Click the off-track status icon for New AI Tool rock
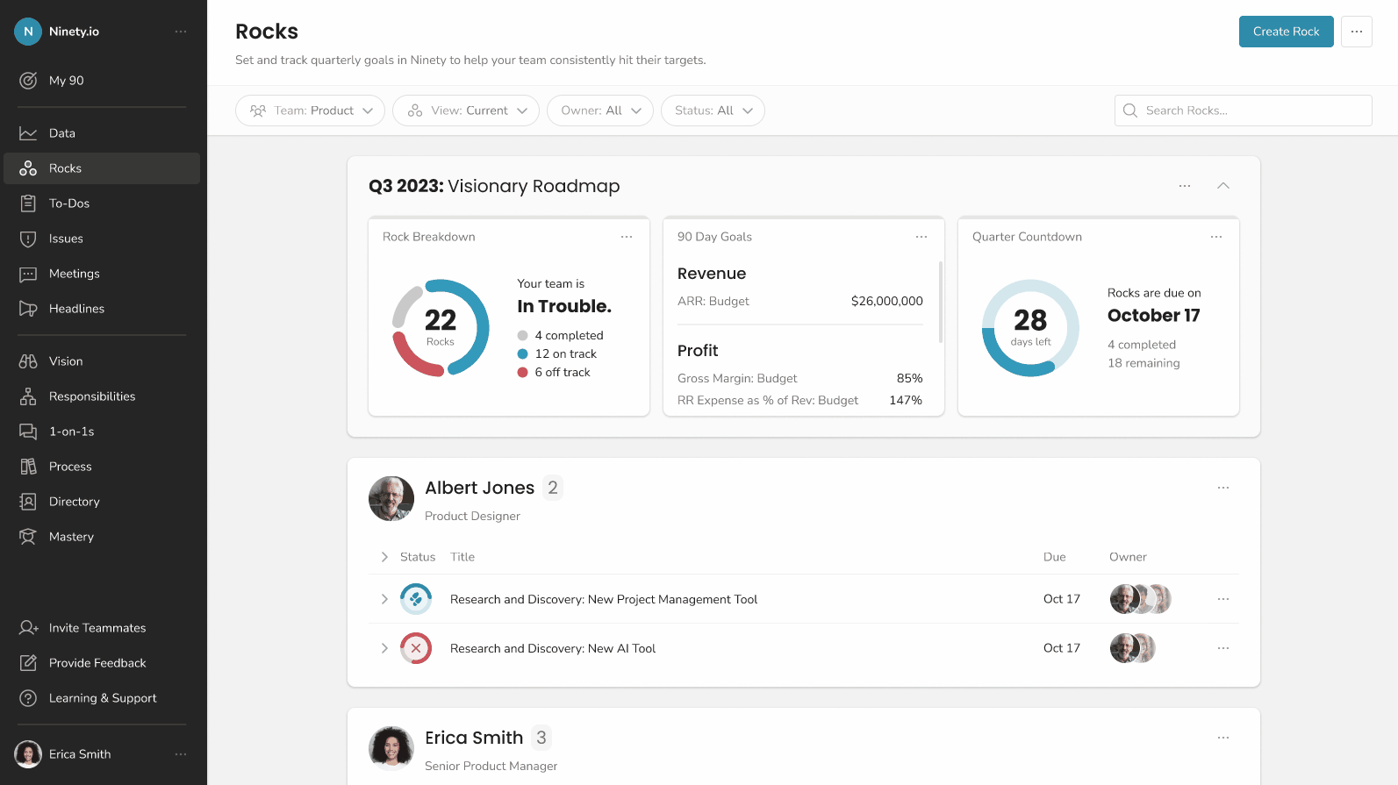Screen dimensions: 1398x785 coord(416,648)
